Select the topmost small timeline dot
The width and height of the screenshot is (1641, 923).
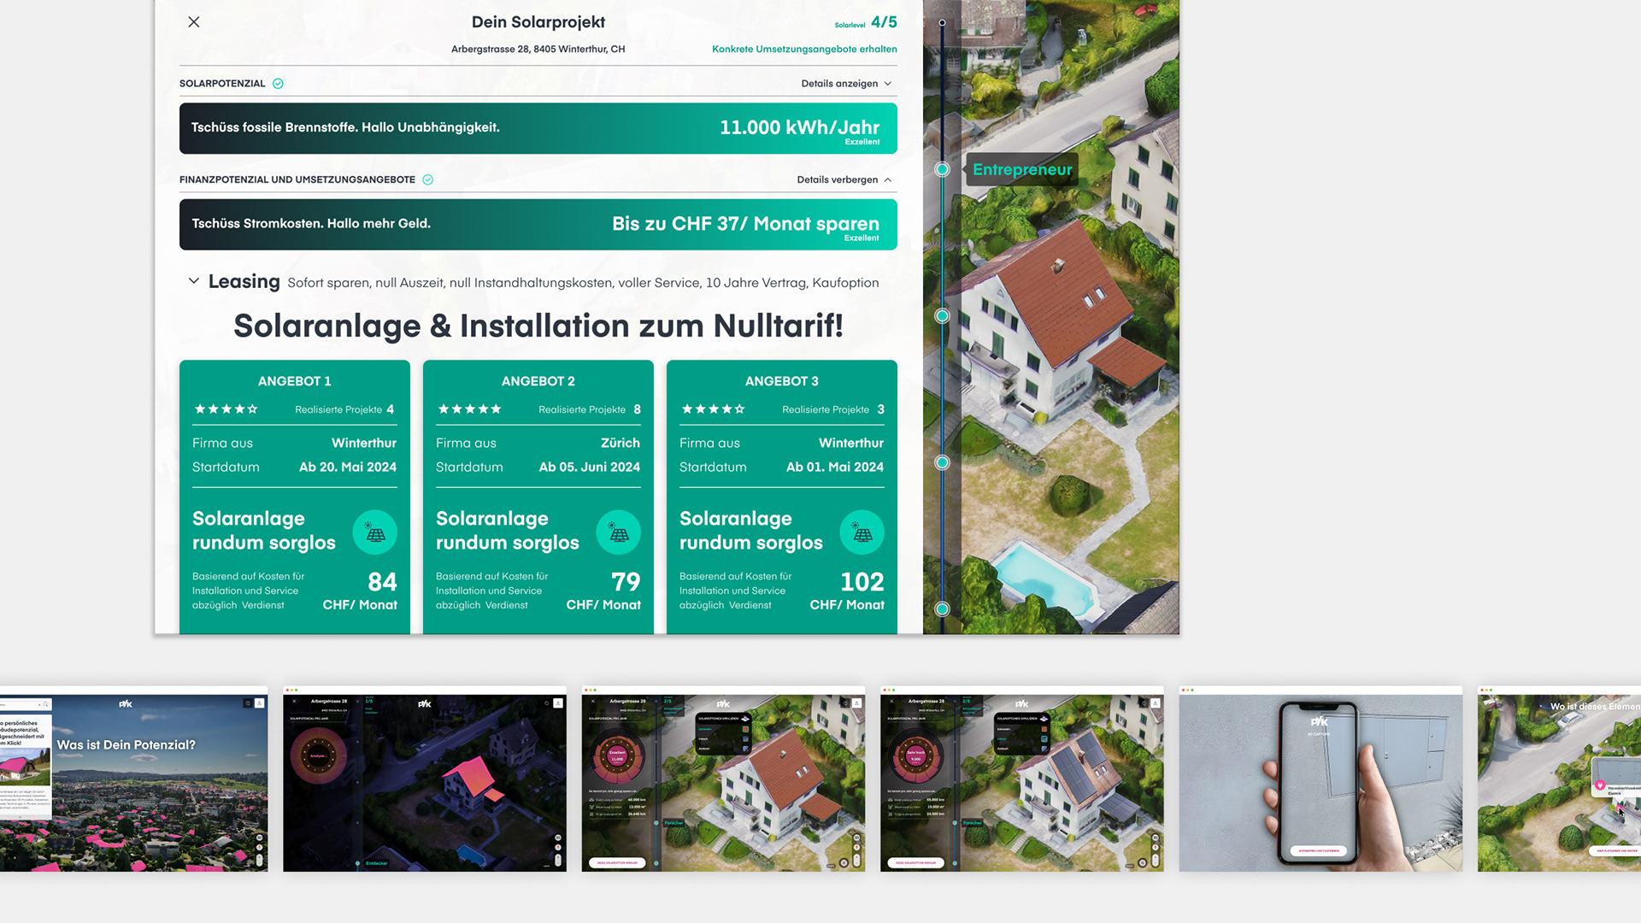click(942, 23)
